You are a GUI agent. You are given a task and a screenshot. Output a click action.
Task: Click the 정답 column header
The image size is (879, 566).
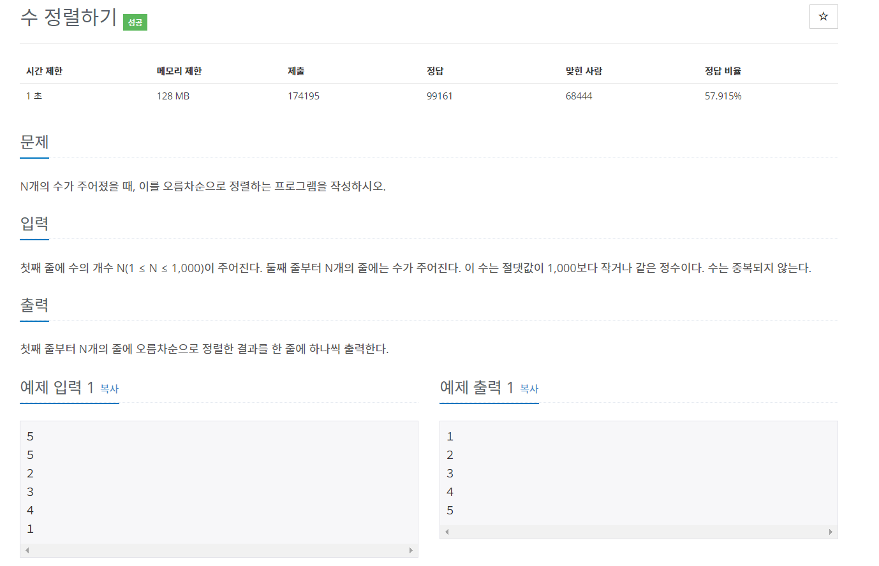coord(435,71)
